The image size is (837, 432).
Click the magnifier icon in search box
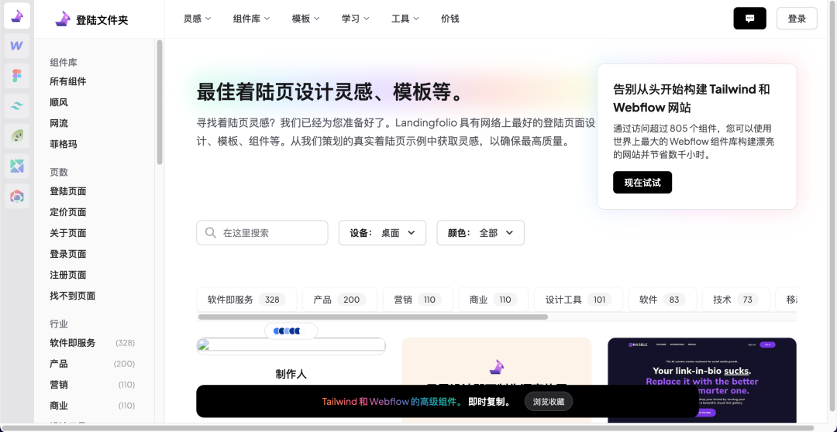[x=210, y=233]
